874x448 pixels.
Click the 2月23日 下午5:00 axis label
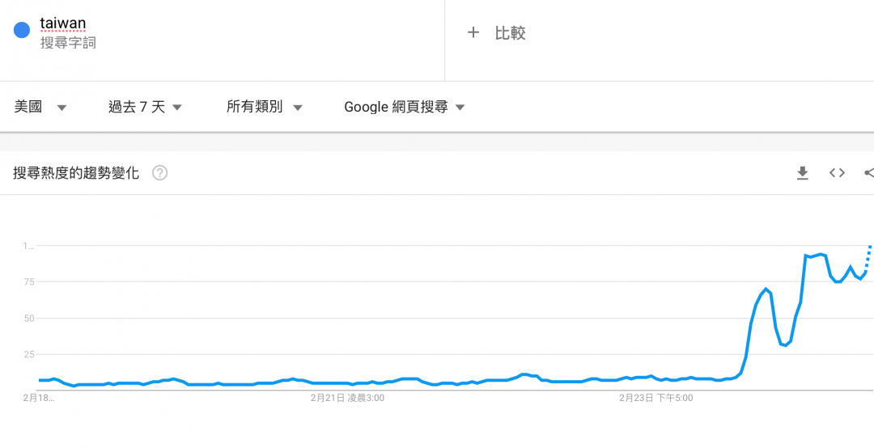click(x=655, y=398)
